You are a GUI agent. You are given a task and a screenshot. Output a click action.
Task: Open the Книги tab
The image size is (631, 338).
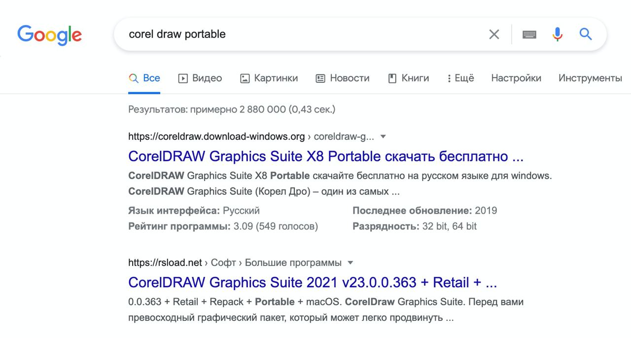point(409,78)
